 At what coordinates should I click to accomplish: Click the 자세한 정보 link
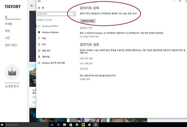point(85,79)
